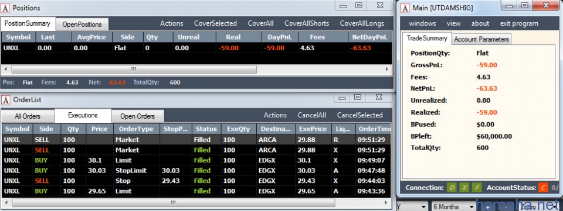Viewport: 563px width, 211px height.
Task: Open the about menu
Action: (x=480, y=23)
